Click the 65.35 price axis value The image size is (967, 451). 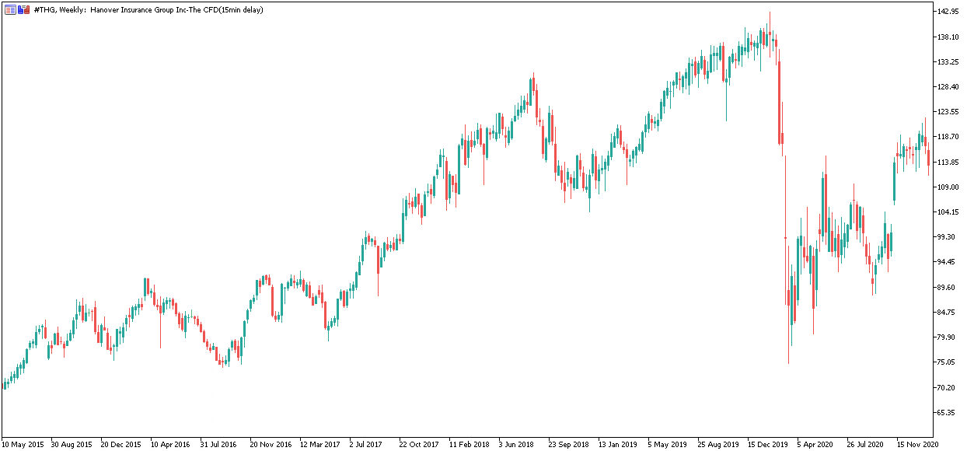click(x=944, y=412)
